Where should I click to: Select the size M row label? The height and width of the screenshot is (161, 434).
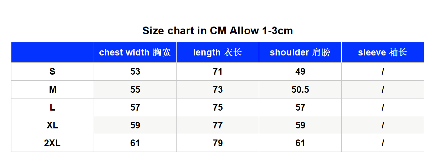[x=52, y=89]
